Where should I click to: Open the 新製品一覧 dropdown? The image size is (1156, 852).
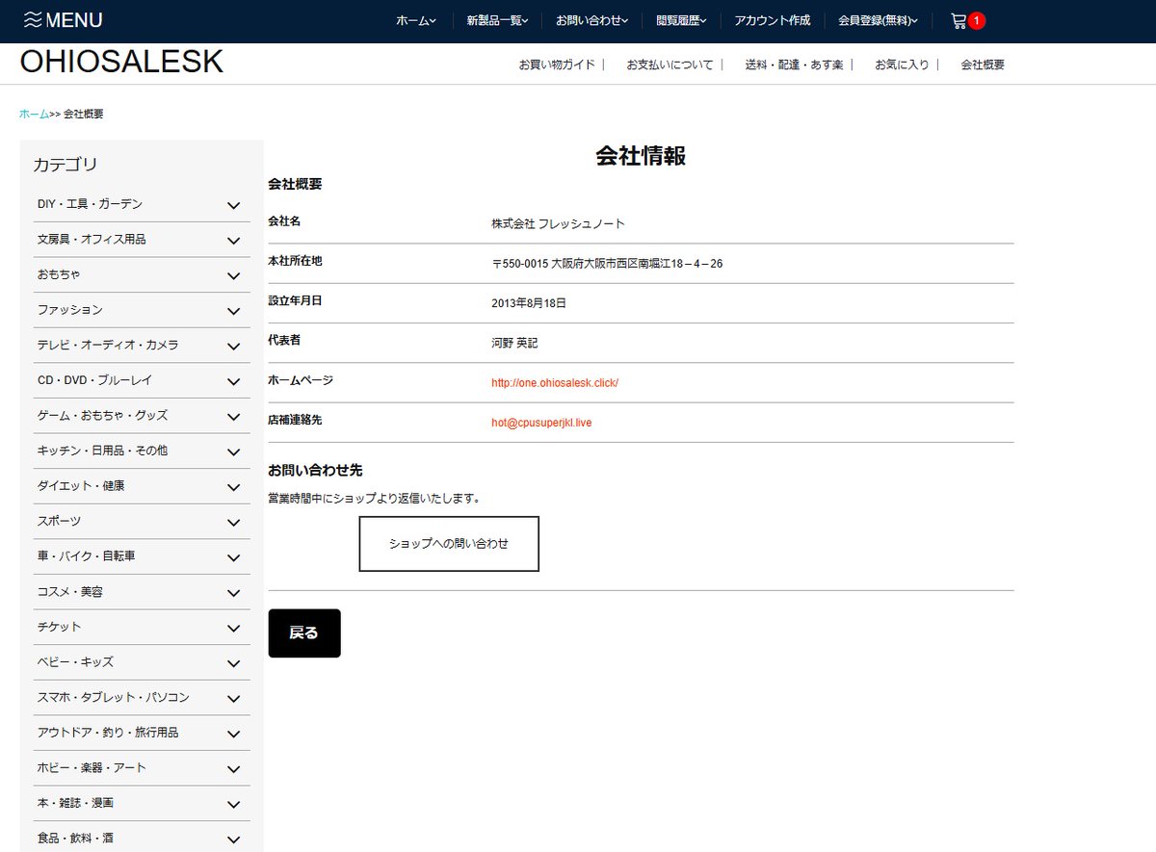click(495, 18)
